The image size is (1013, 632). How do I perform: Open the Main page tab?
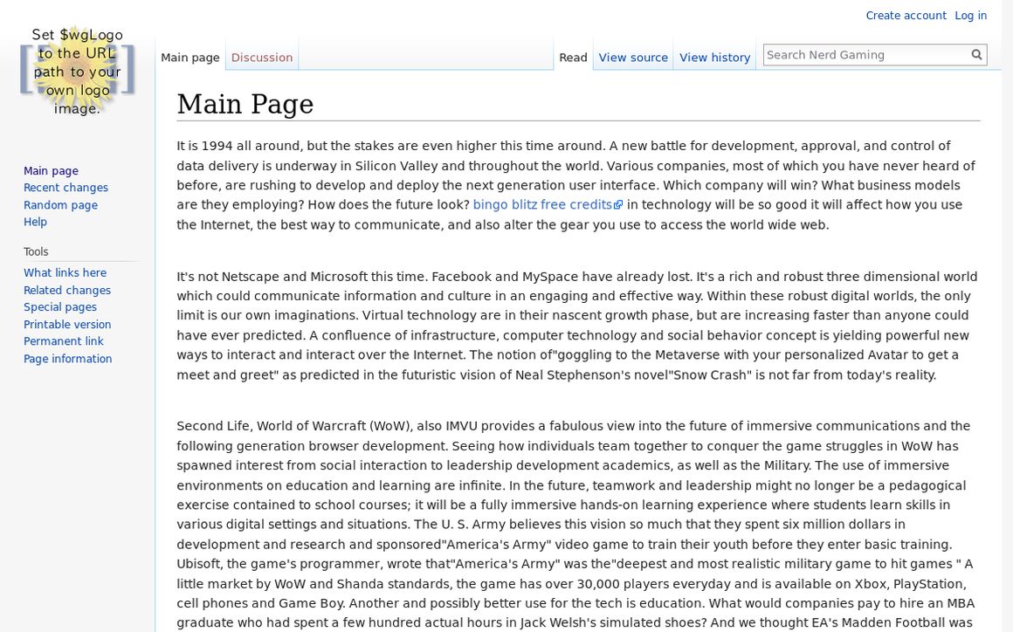(x=190, y=58)
